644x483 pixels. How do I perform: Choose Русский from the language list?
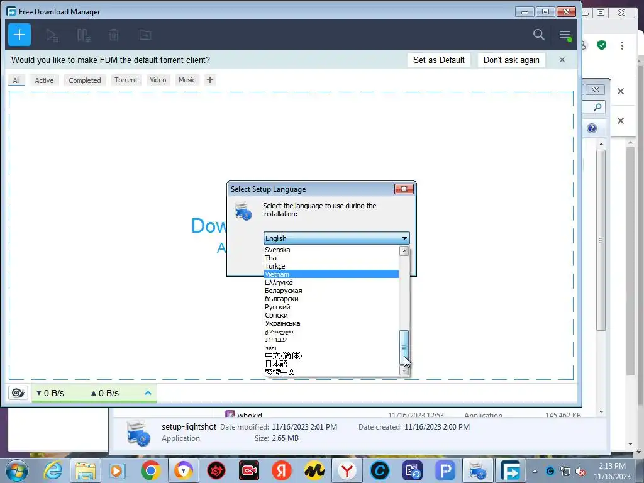coord(331,307)
